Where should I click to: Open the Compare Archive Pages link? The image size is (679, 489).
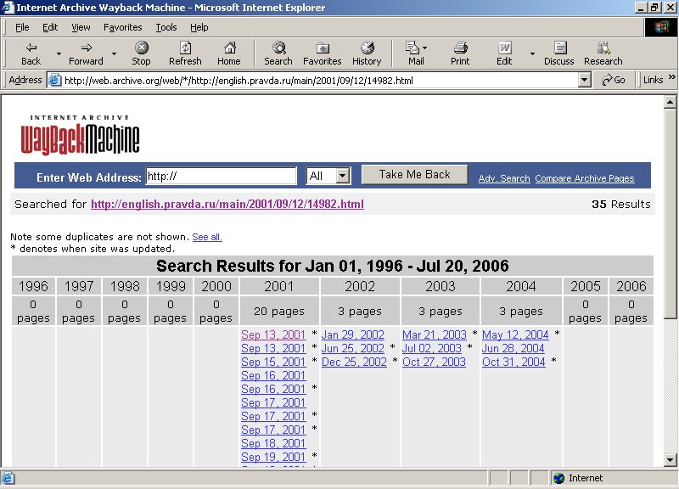585,178
